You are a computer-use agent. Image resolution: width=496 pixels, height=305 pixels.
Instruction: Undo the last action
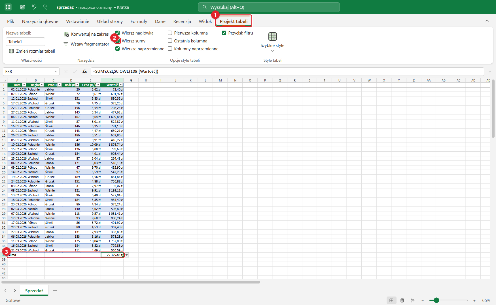(x=34, y=7)
